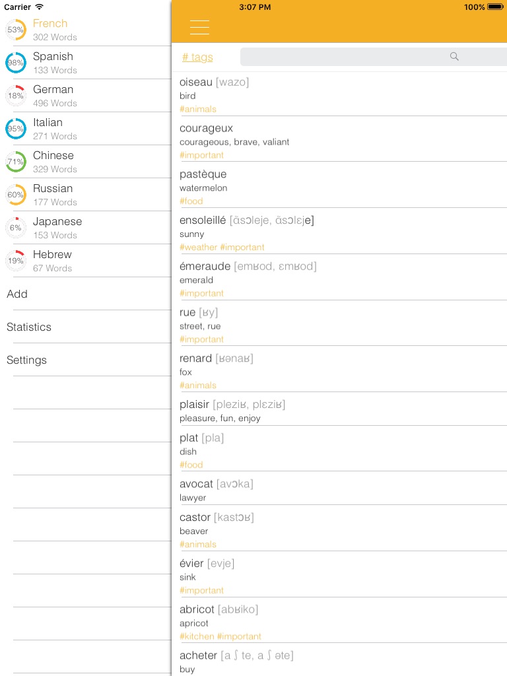Tap the #food tag under pastèque
507x676 pixels.
191,201
